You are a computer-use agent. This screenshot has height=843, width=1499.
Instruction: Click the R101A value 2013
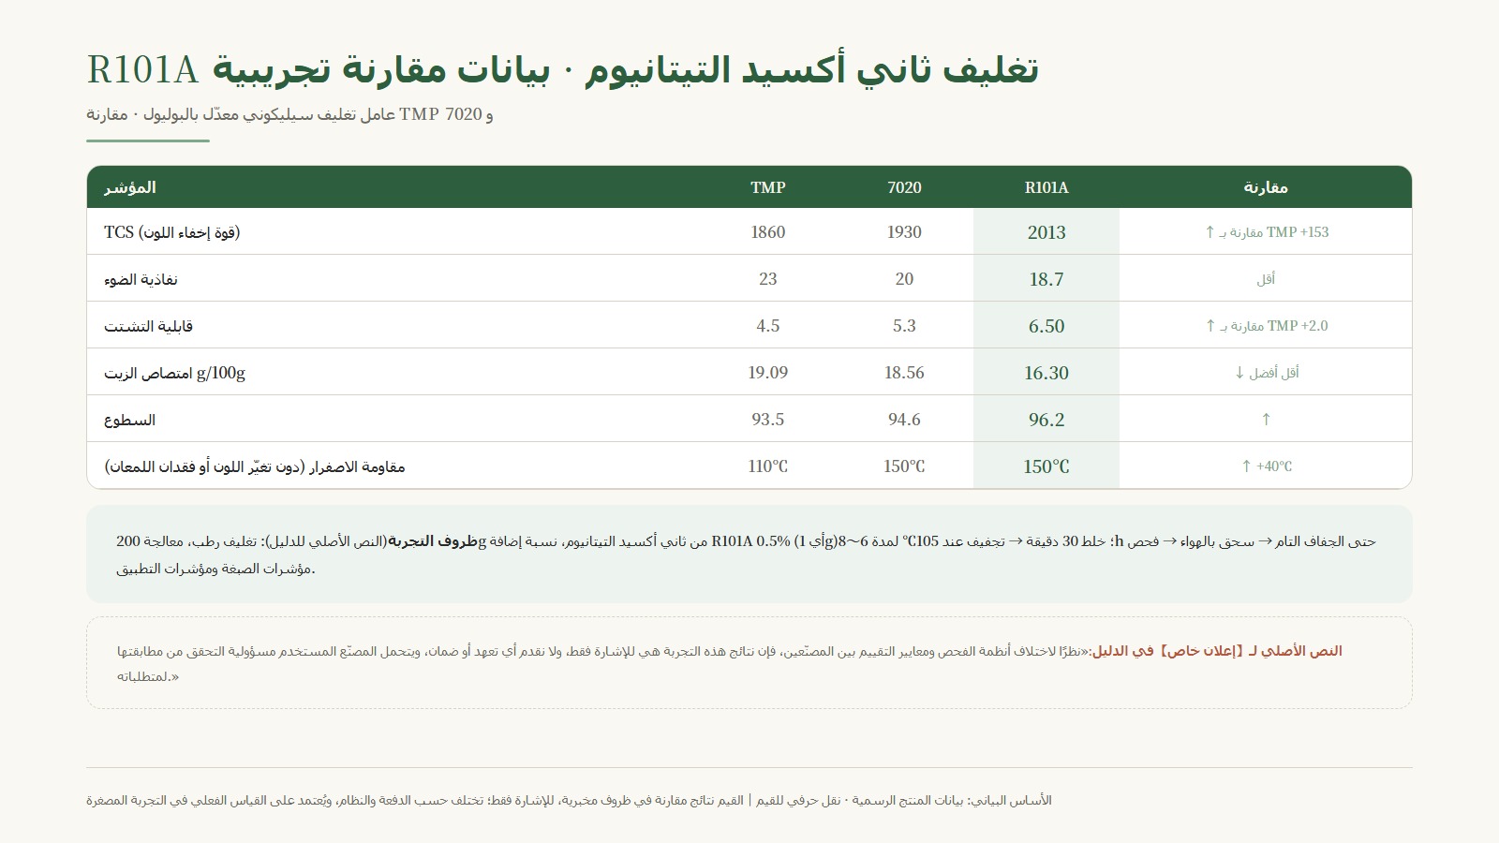coord(1046,232)
